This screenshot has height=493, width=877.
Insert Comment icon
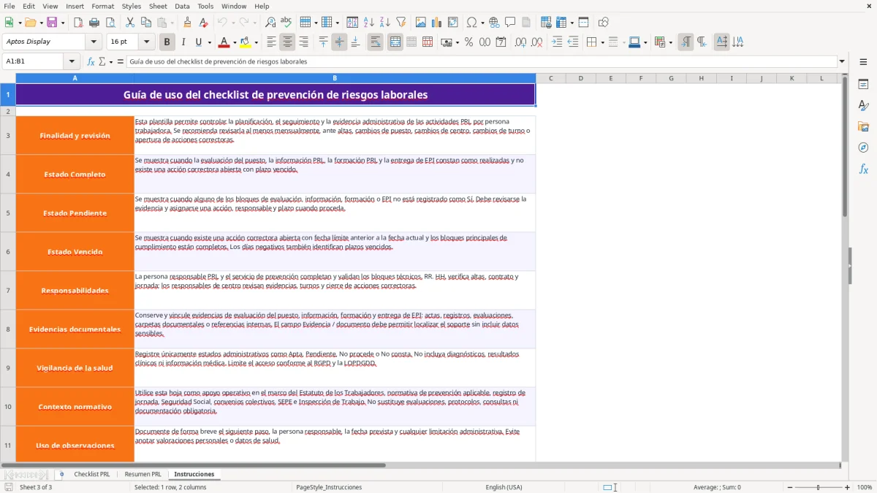coord(510,23)
